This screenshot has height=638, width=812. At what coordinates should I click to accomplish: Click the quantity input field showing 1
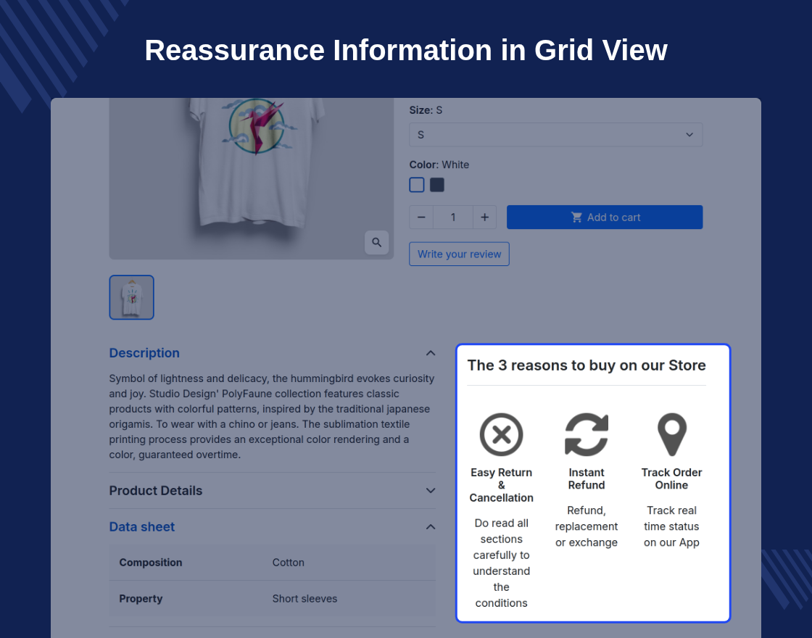point(453,217)
